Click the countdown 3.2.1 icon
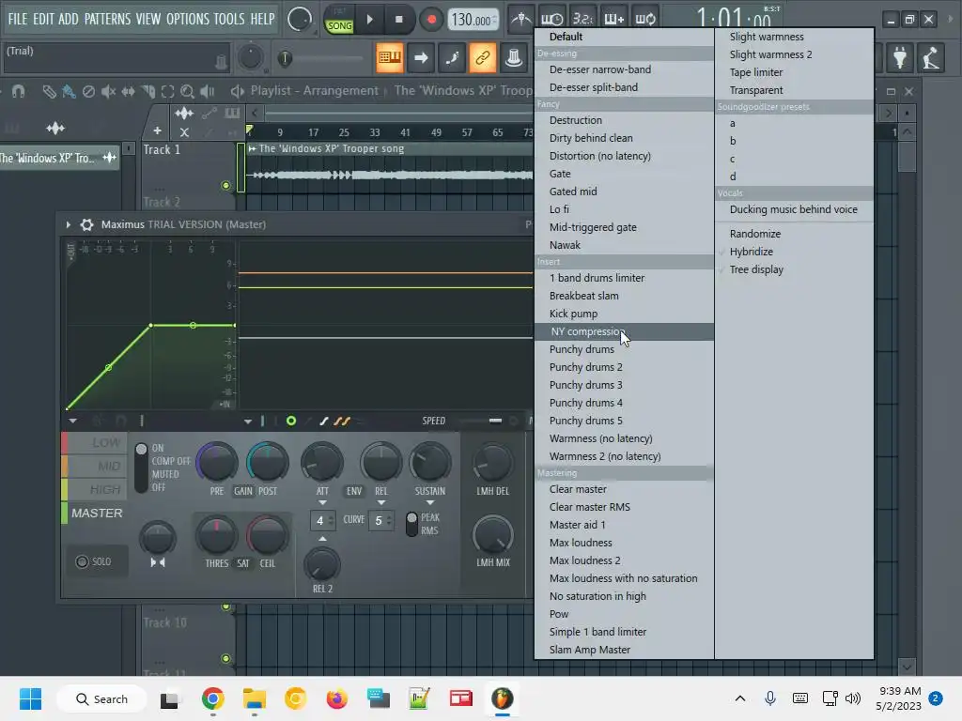The height and width of the screenshot is (721, 962). pos(582,19)
